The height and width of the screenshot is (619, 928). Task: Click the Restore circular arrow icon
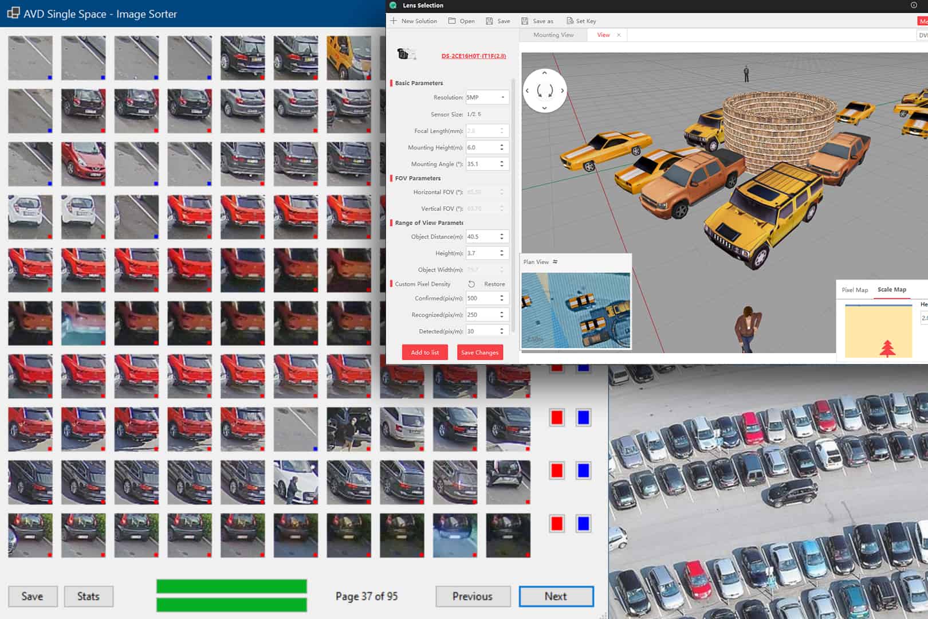(x=471, y=284)
